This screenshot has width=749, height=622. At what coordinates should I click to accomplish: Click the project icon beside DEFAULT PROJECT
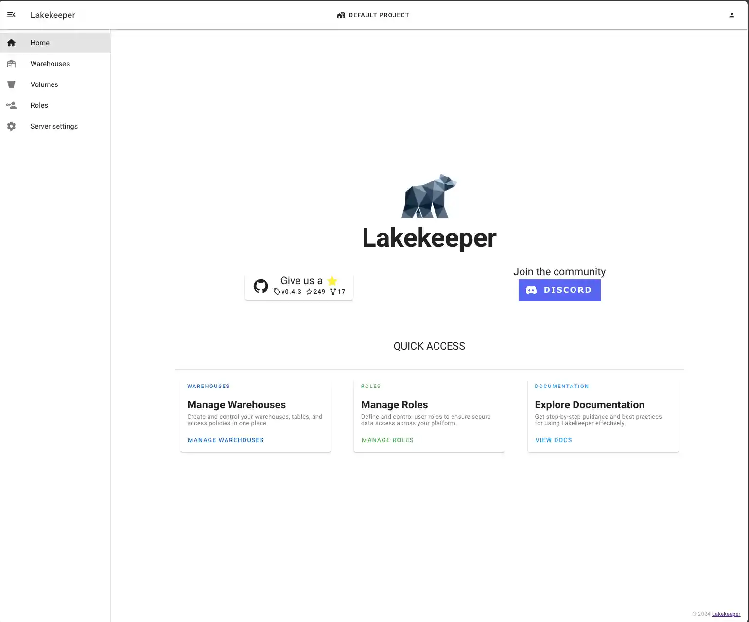pos(341,15)
